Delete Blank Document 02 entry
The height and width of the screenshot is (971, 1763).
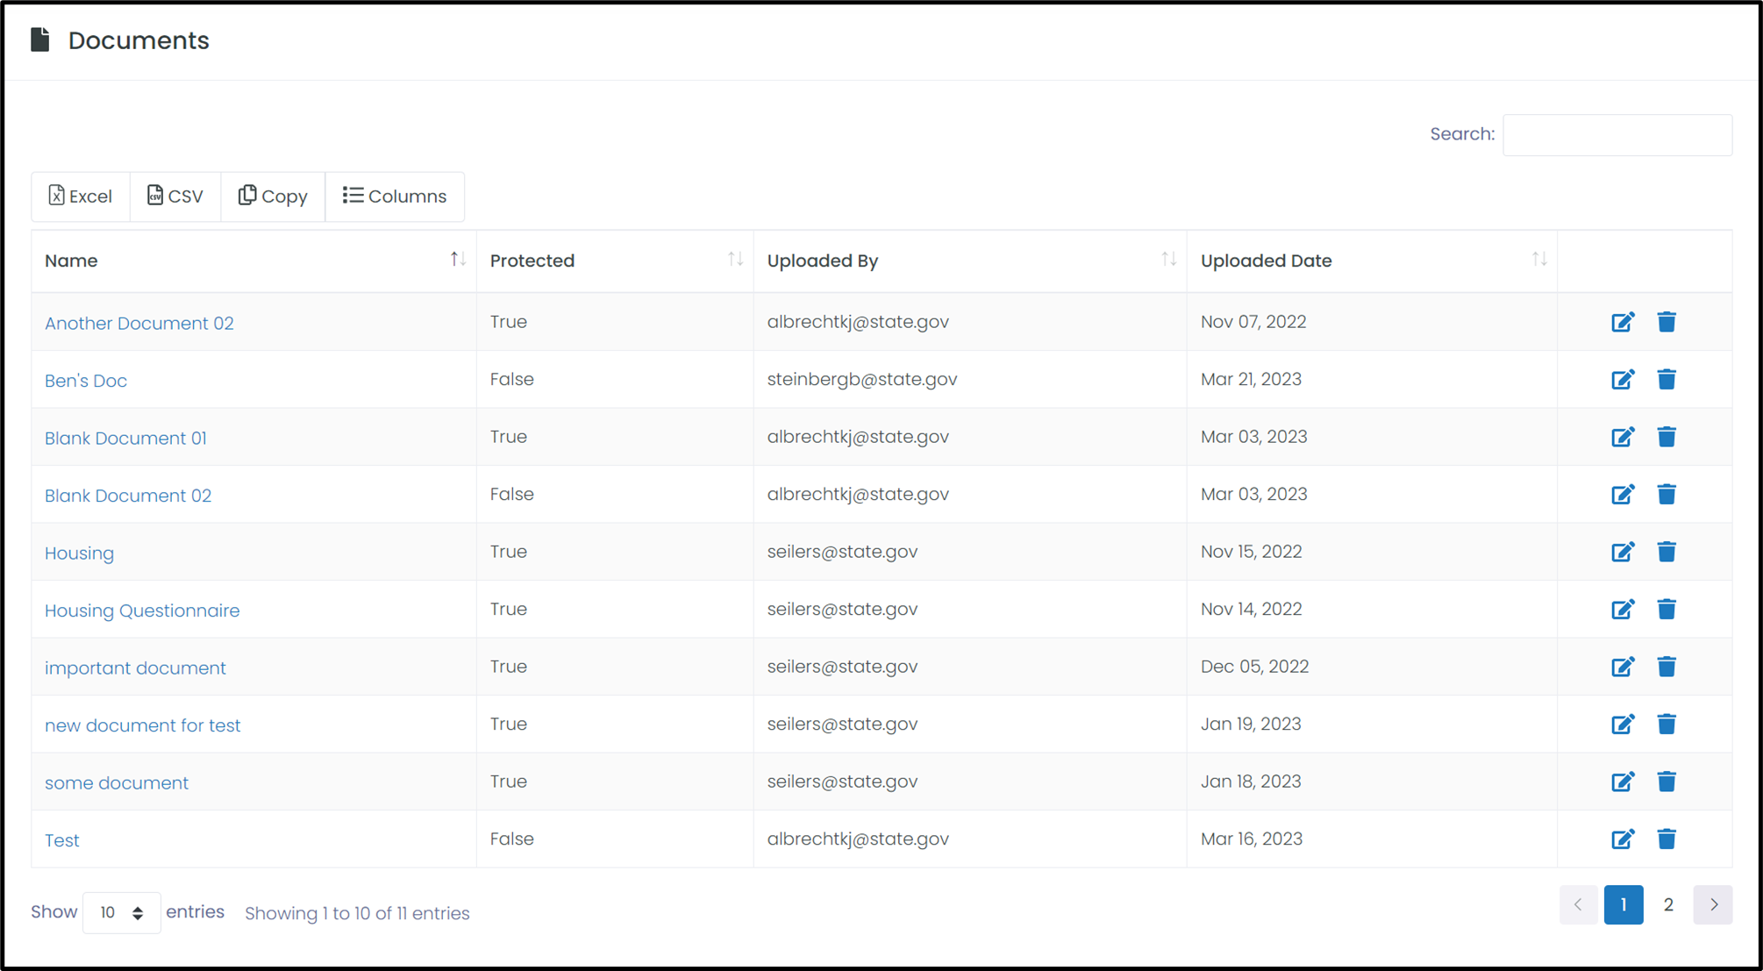[x=1667, y=495]
